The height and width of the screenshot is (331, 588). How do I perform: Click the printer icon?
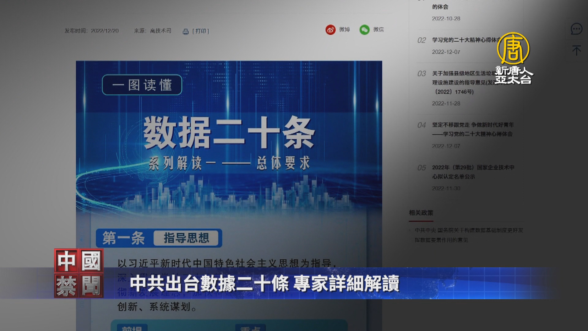[186, 32]
